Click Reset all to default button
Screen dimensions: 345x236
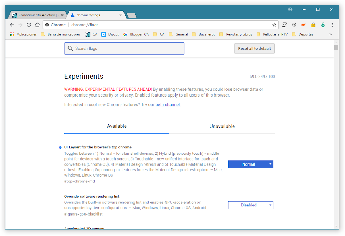coord(254,49)
